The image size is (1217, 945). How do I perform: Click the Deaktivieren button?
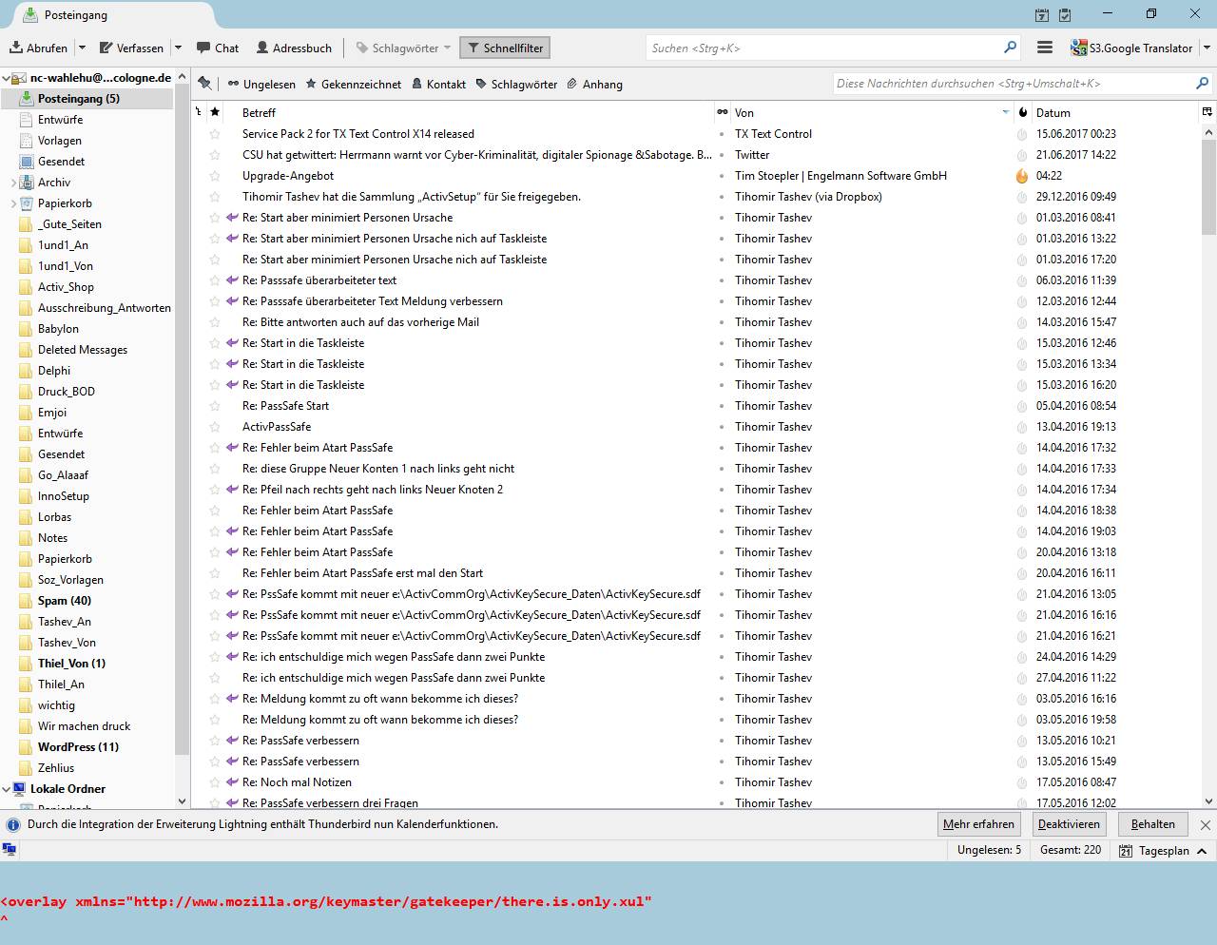[x=1069, y=824]
